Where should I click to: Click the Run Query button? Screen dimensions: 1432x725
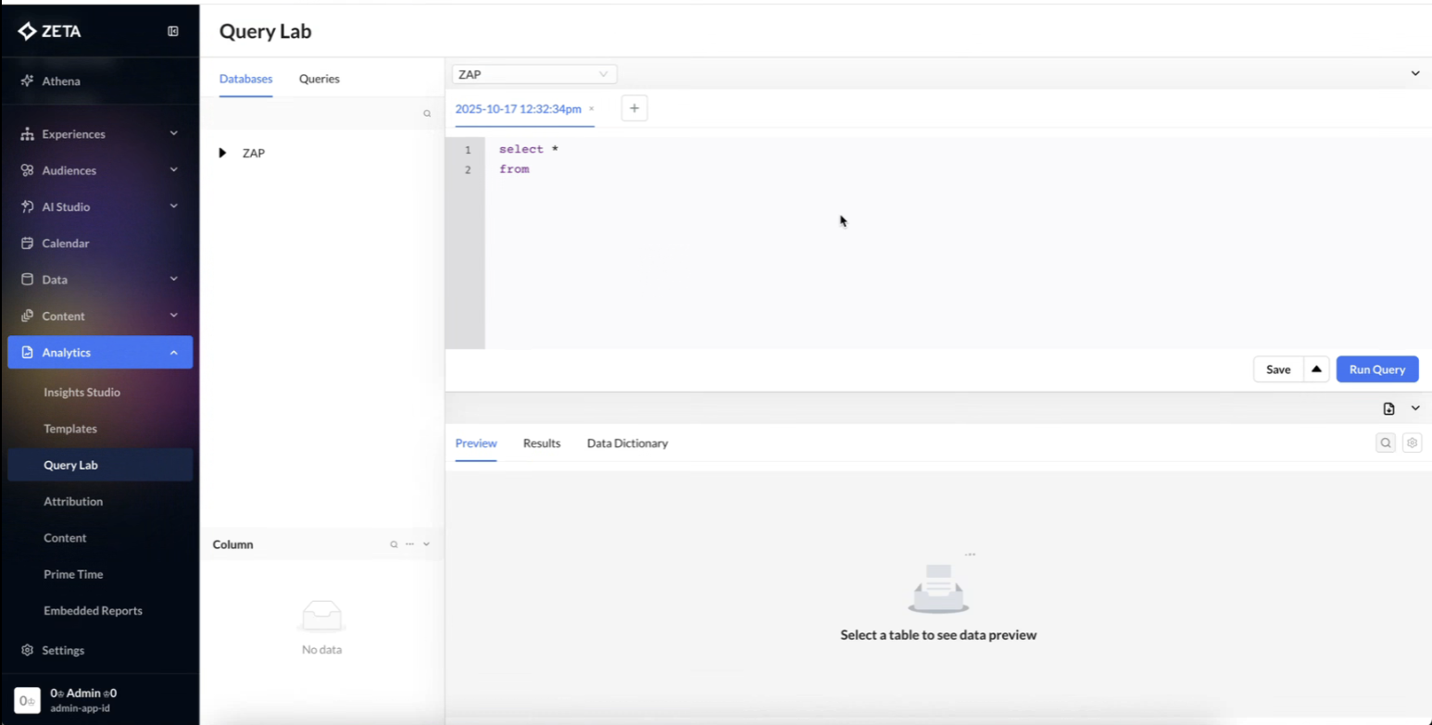[1377, 369]
